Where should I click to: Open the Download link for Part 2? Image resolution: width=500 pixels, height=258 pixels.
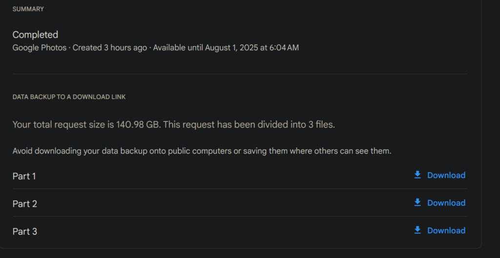click(x=446, y=203)
